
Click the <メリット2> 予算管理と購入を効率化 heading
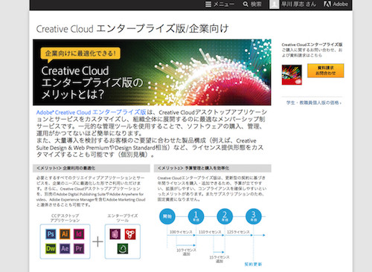pyautogui.click(x=193, y=168)
